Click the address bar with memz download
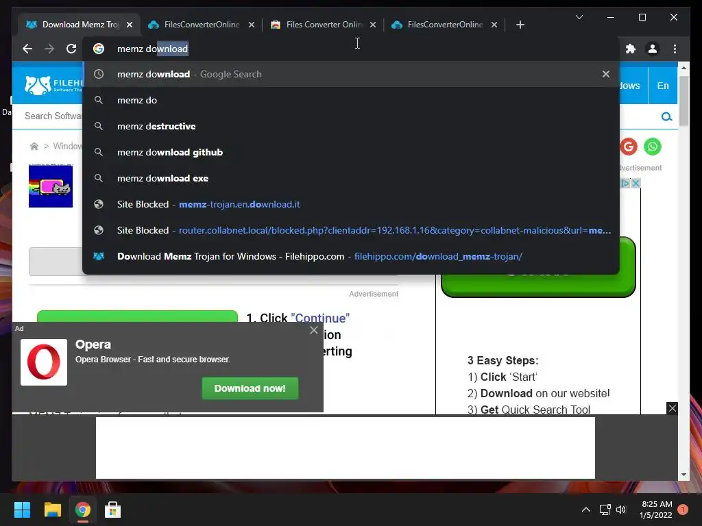 tap(351, 49)
